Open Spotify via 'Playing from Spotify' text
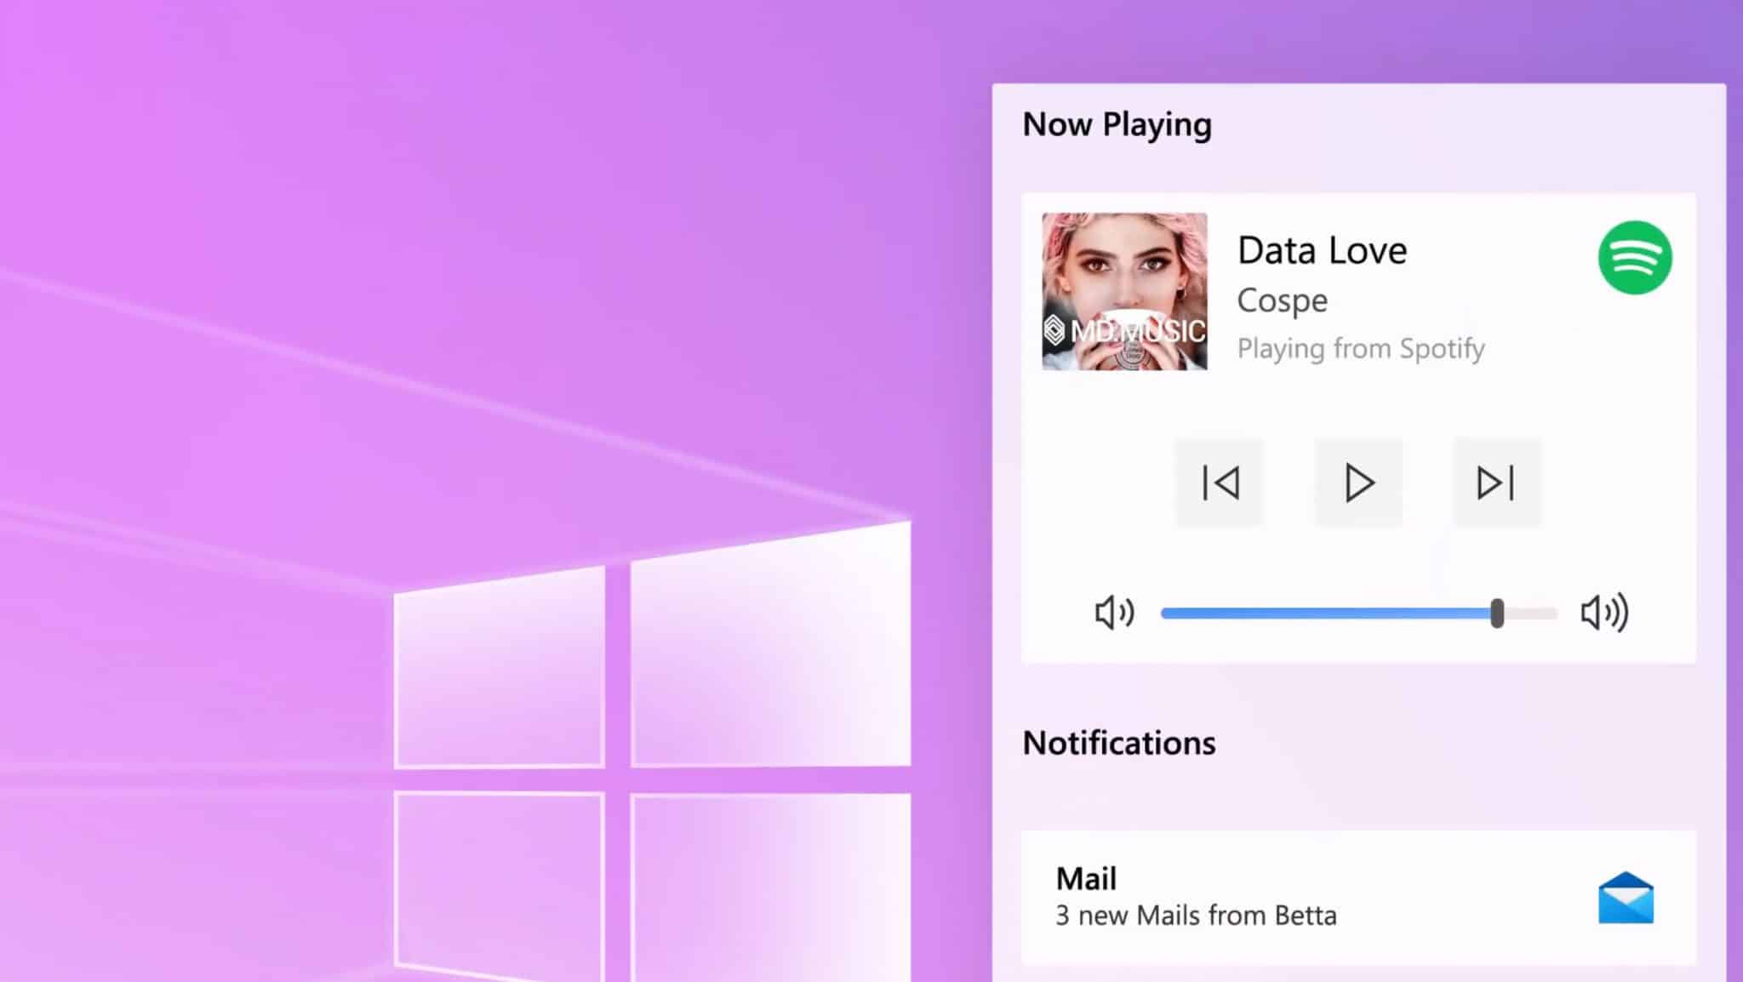The width and height of the screenshot is (1743, 982). [1361, 348]
